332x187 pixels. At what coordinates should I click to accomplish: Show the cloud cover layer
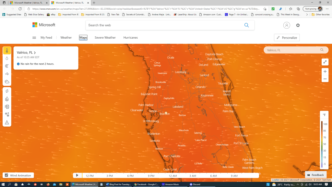click(7, 82)
